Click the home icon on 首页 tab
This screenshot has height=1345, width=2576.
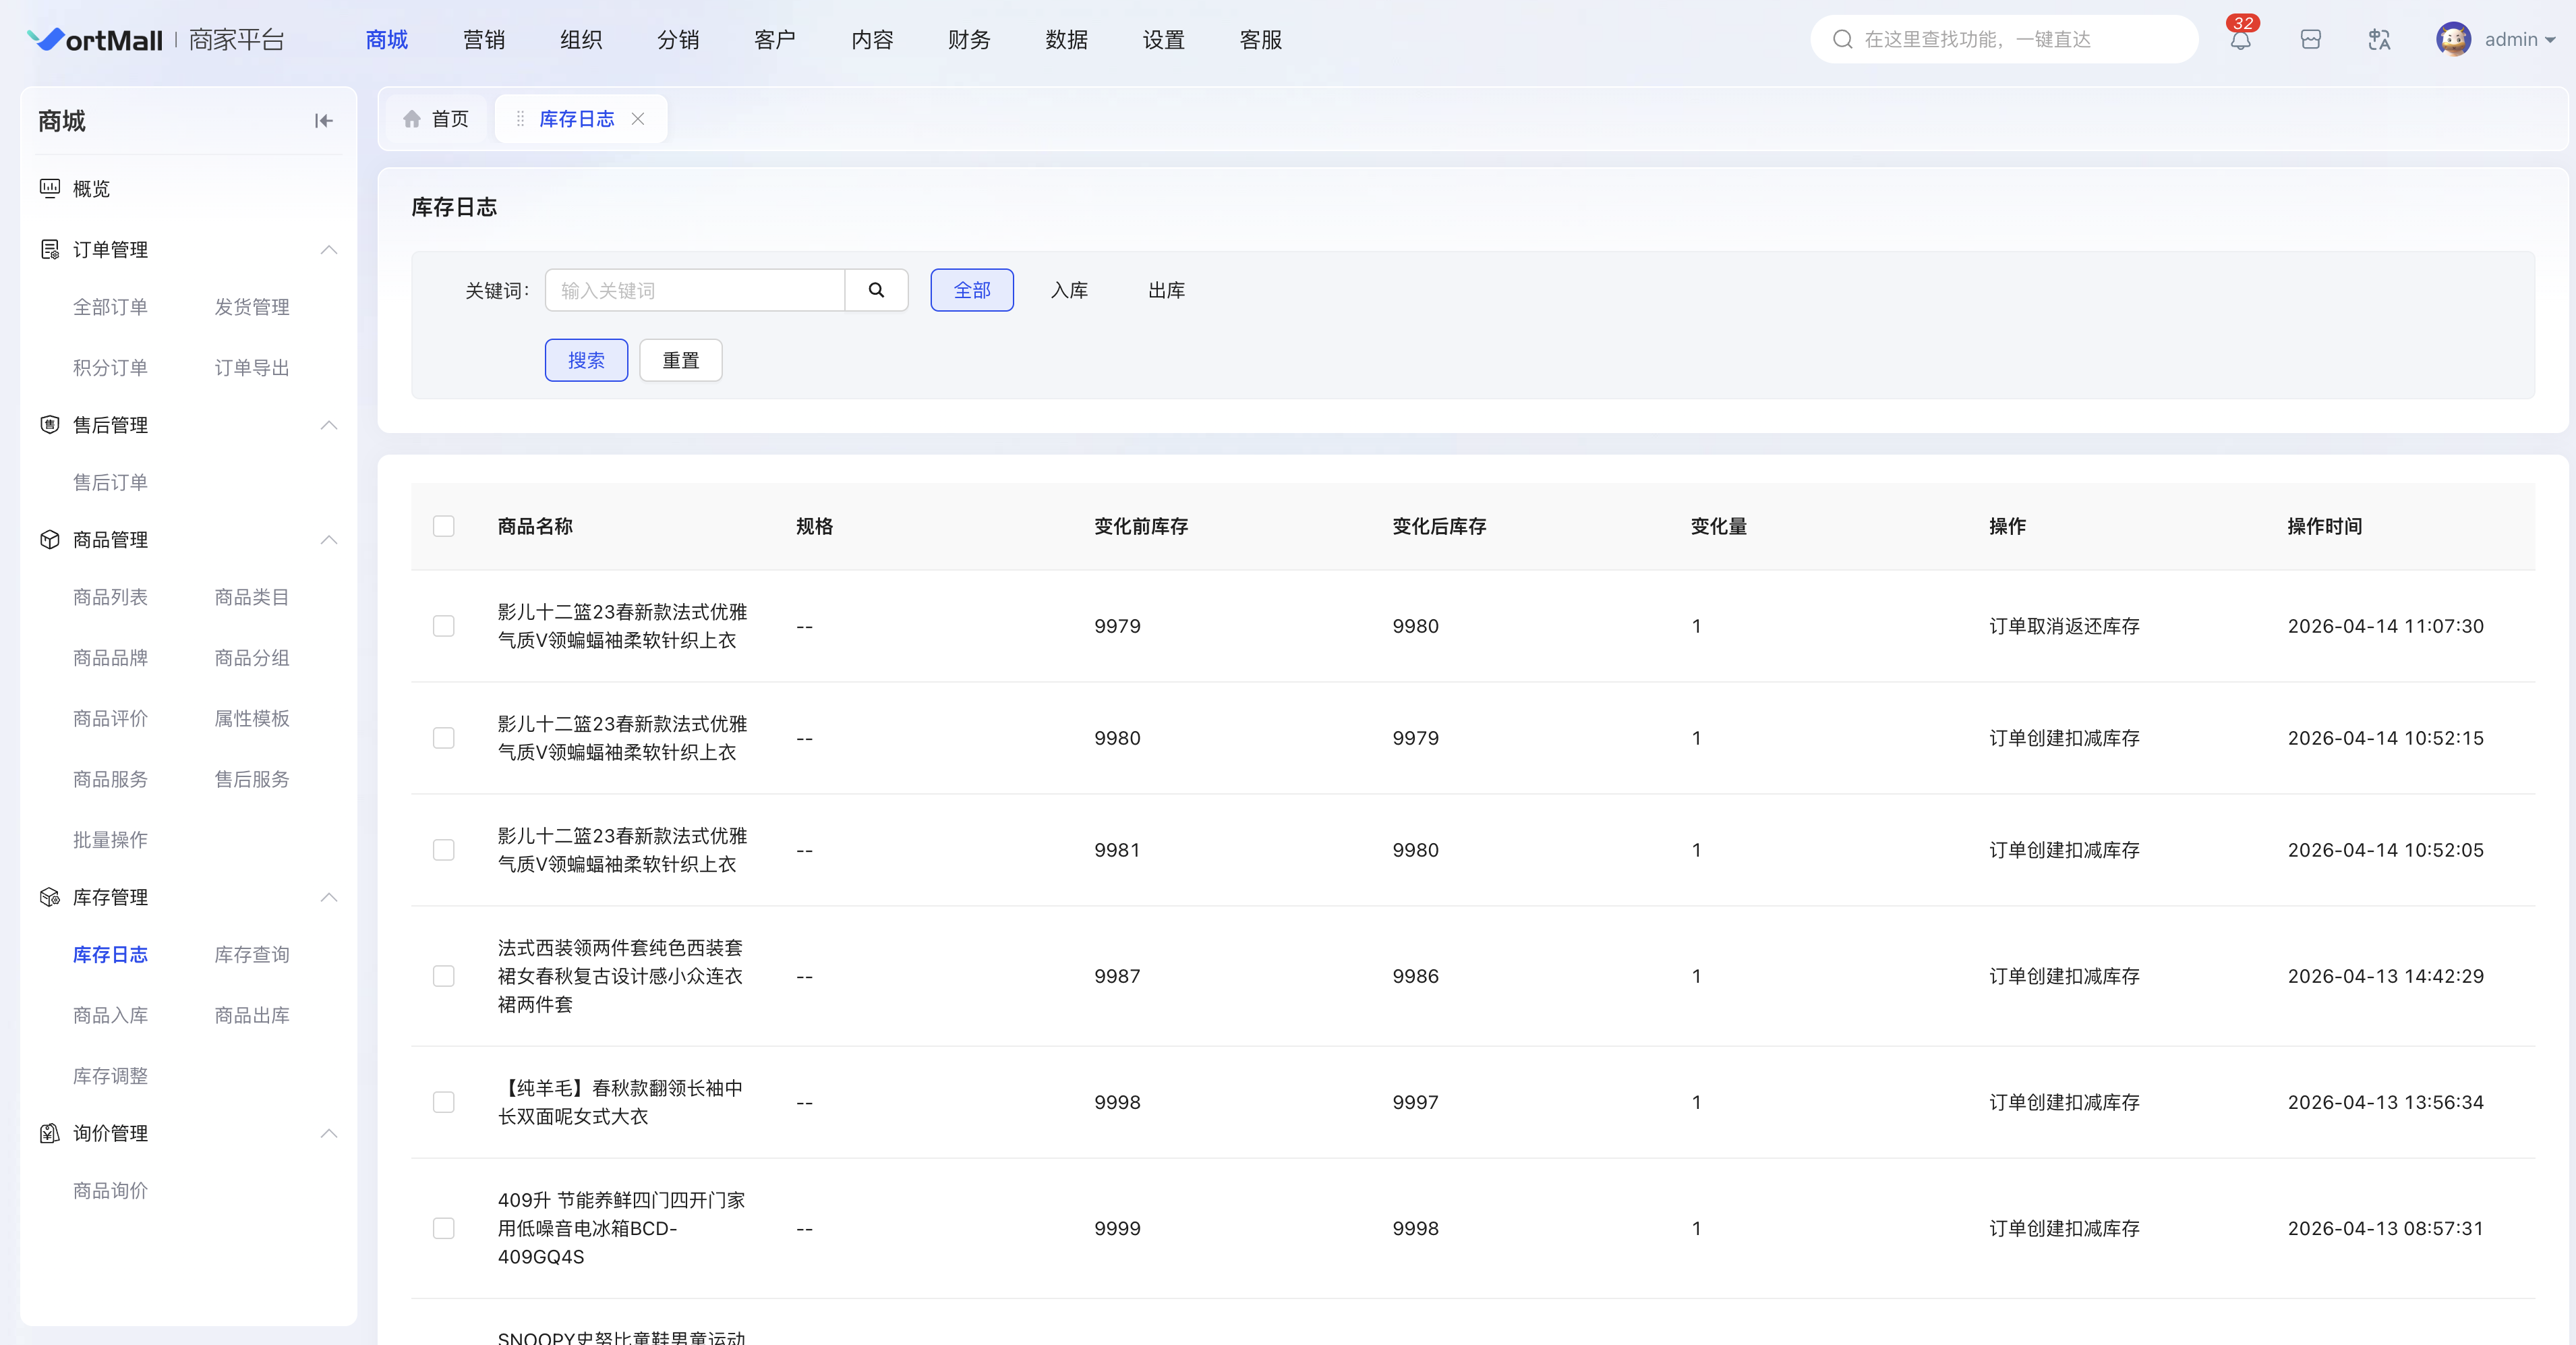coord(412,119)
